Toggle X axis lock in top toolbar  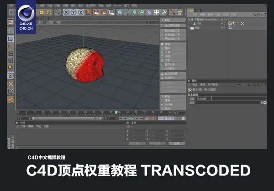pyautogui.click(x=66, y=12)
